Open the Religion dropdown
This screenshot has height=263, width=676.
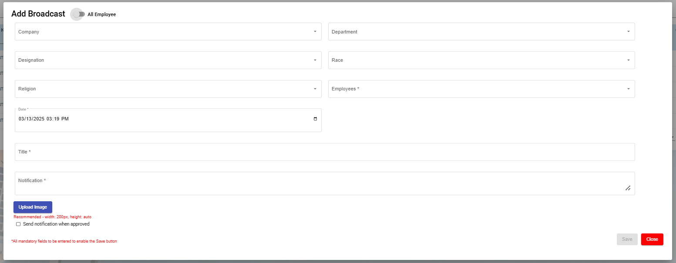(168, 89)
